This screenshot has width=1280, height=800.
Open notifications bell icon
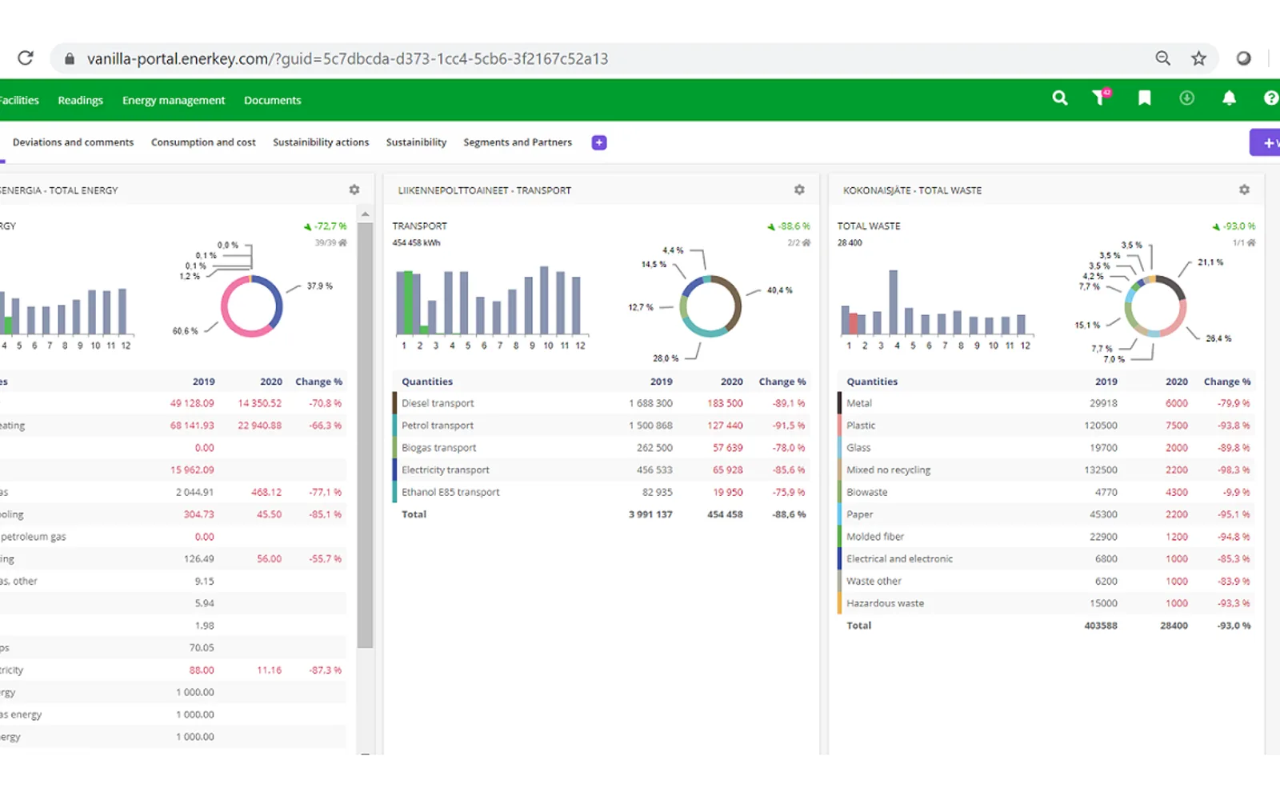point(1230,98)
